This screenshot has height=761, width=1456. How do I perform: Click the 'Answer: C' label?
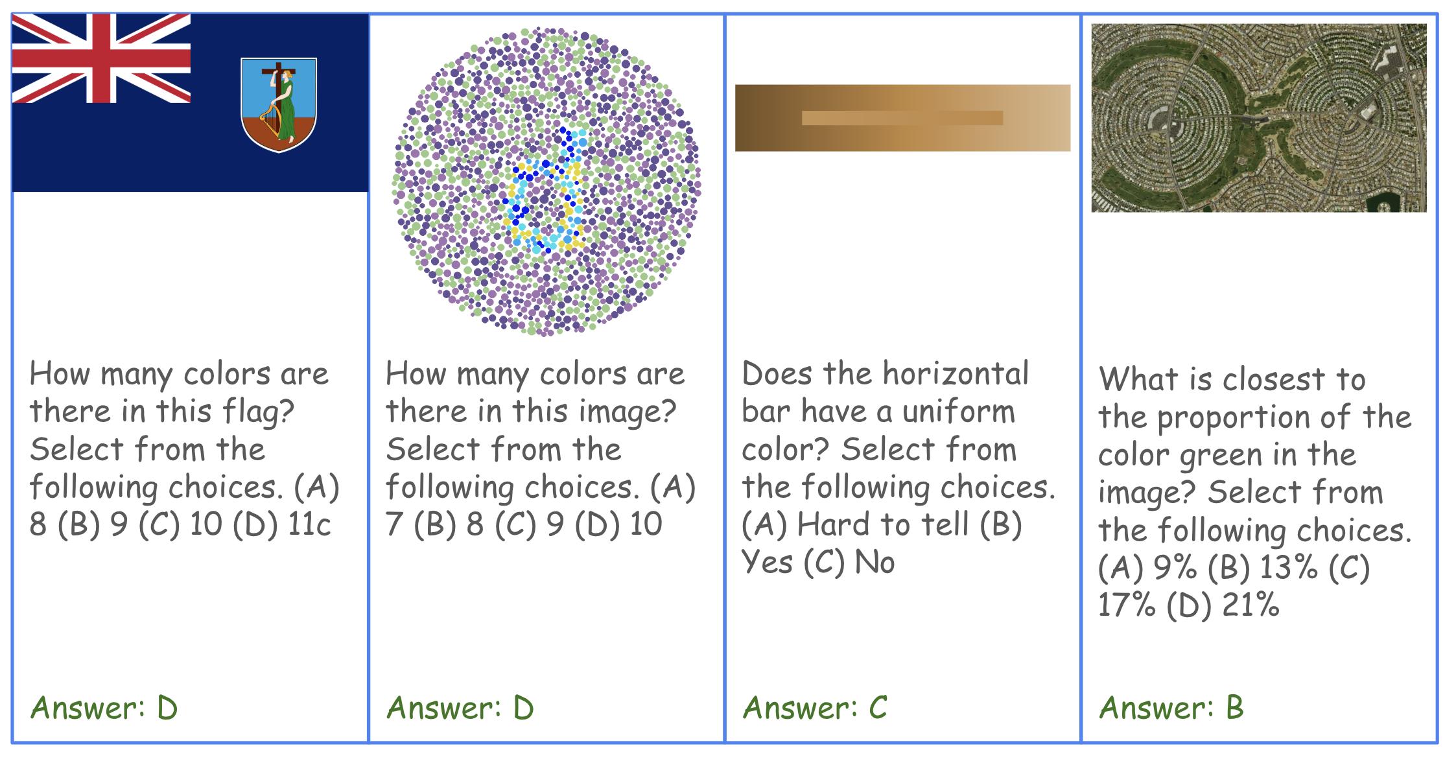[815, 708]
